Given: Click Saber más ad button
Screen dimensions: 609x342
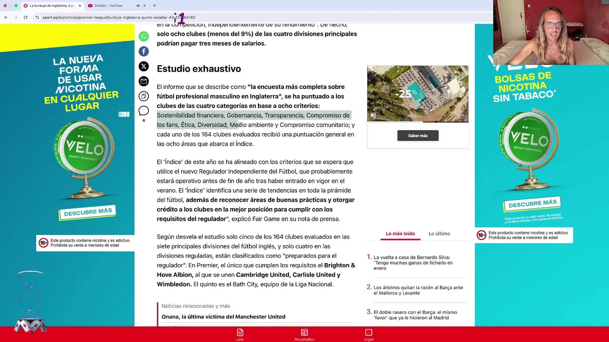Looking at the screenshot, I should [x=418, y=136].
